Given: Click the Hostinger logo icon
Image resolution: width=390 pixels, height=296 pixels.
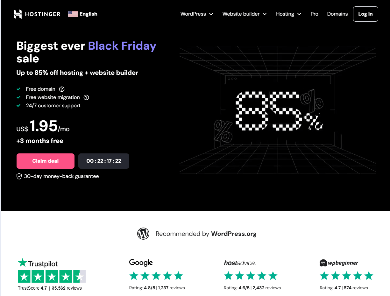Looking at the screenshot, I should [18, 14].
